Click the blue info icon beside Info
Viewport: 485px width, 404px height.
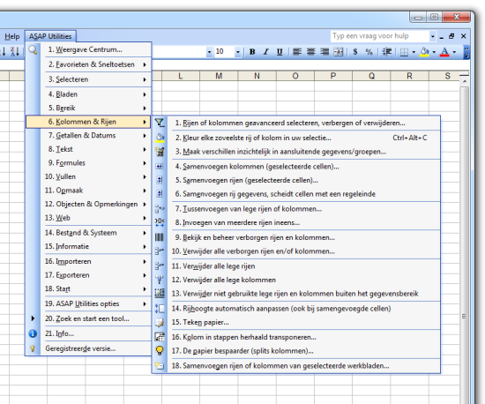pos(33,333)
